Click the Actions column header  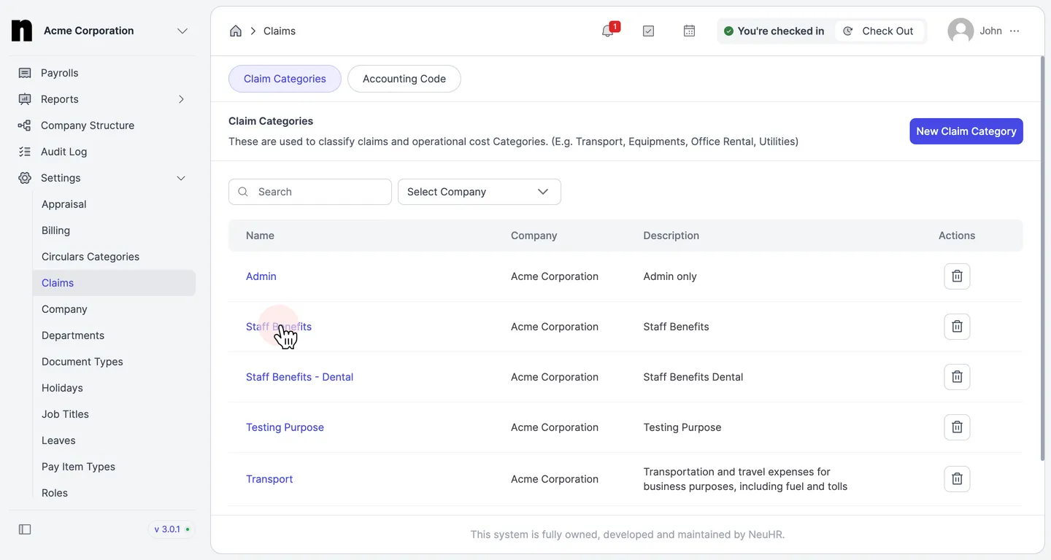pos(957,236)
